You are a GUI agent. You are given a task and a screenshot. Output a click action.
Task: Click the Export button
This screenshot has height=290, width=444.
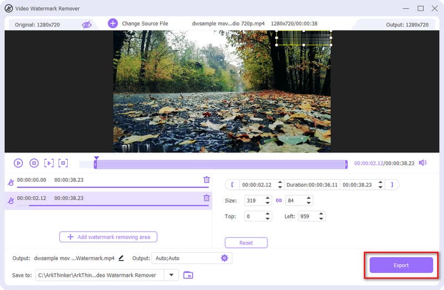click(401, 265)
